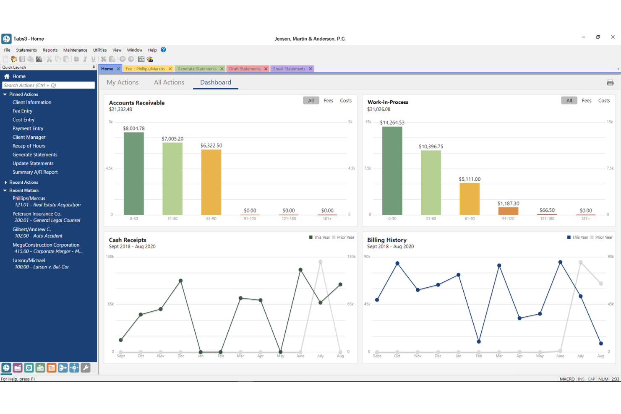Click the Back arrow toolbar icon
The image size is (621, 414).
123,59
